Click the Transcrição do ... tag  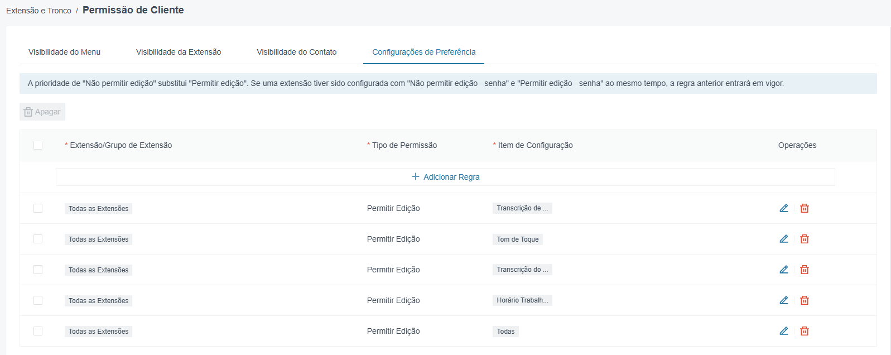pyautogui.click(x=522, y=270)
